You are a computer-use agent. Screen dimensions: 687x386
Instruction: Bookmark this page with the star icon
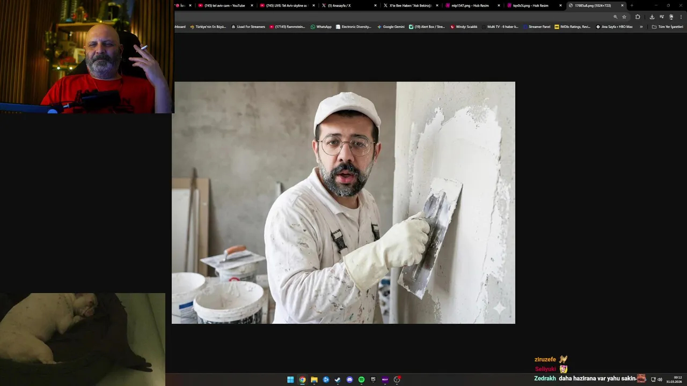point(624,17)
